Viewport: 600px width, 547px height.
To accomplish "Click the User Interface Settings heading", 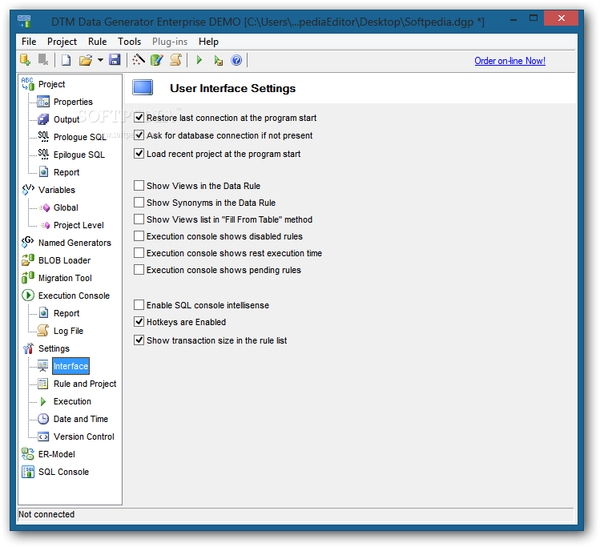I will [232, 88].
